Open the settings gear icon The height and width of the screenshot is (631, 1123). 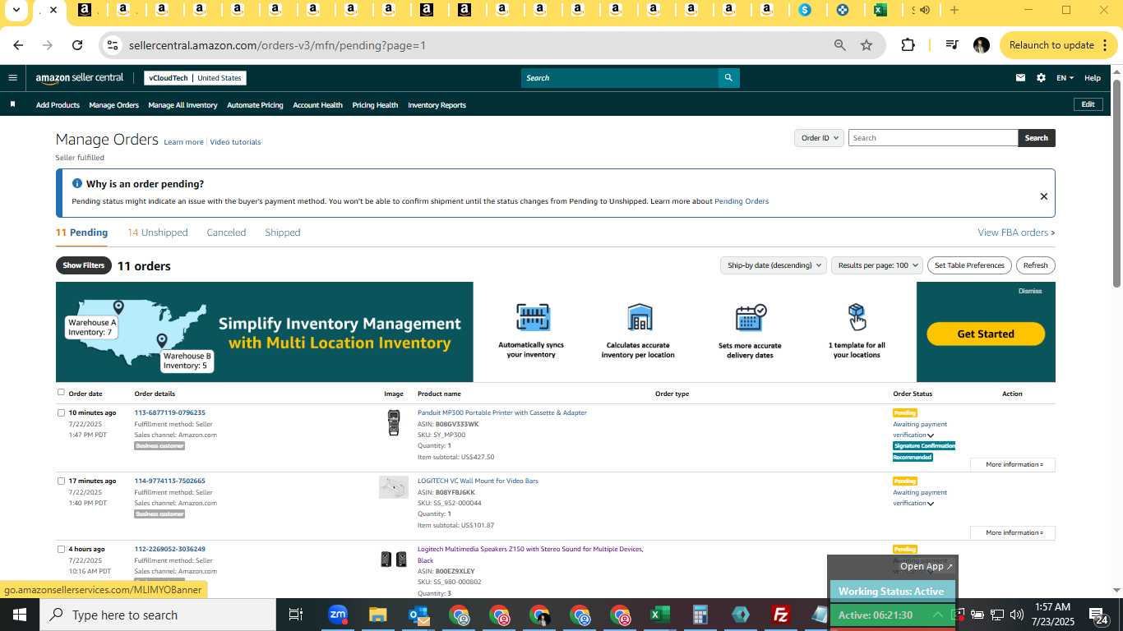[1041, 78]
